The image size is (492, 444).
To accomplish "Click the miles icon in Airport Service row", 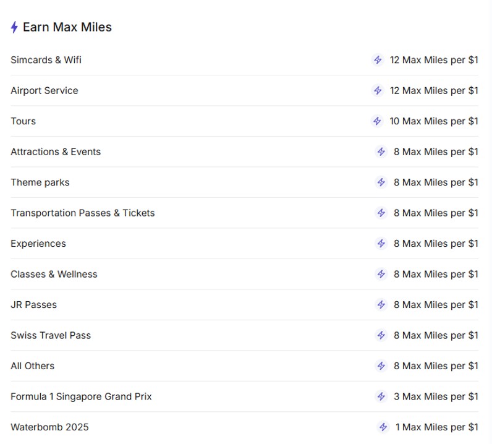I will coord(378,91).
